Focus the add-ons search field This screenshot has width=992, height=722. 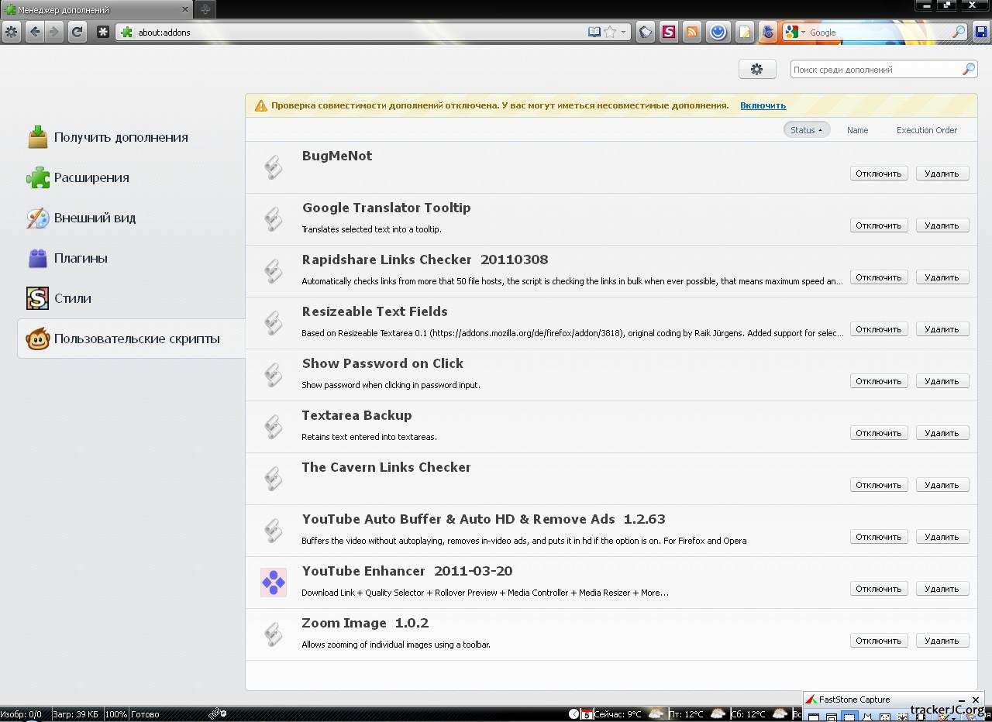click(x=876, y=70)
